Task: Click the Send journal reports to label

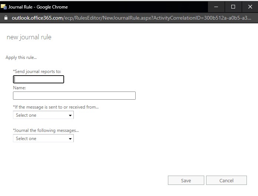Action: [x=37, y=72]
